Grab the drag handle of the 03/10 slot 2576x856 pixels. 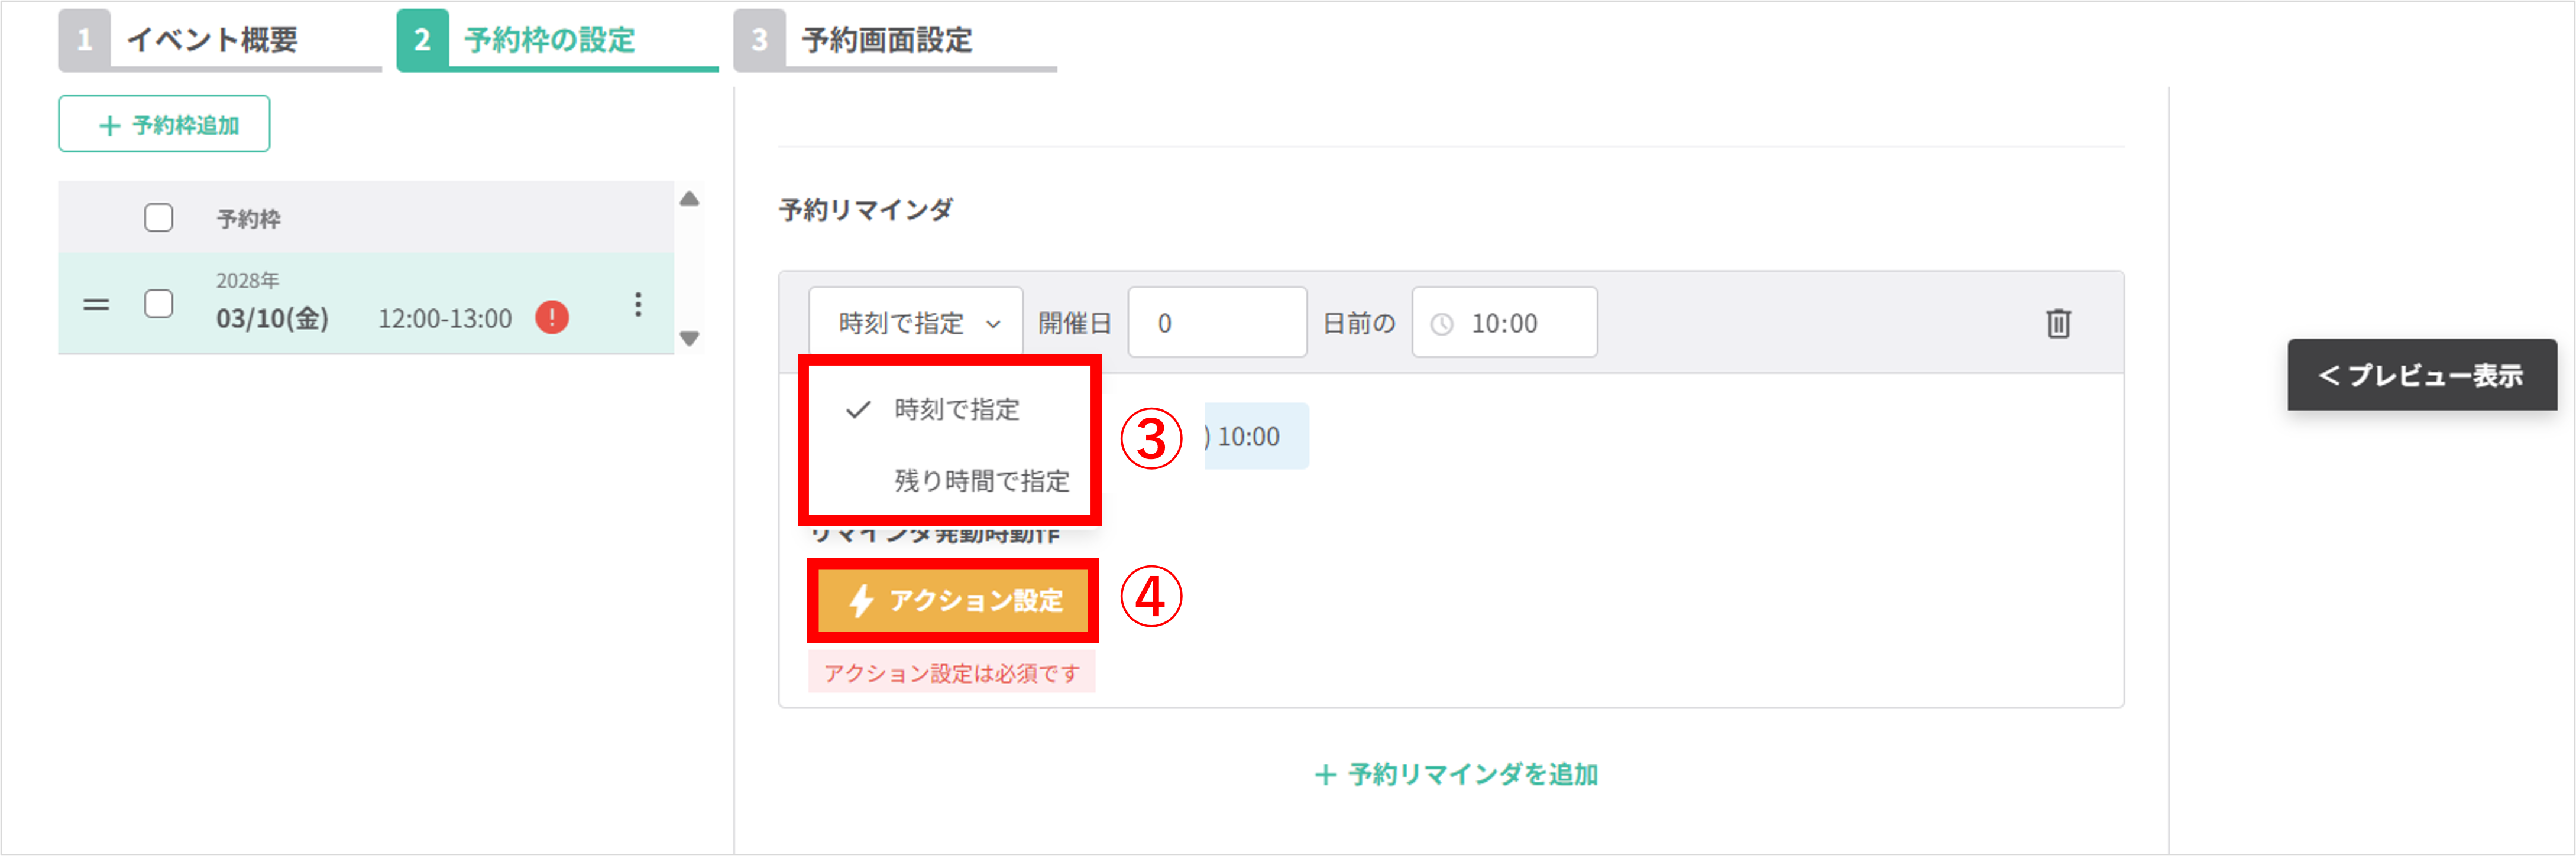coord(96,305)
